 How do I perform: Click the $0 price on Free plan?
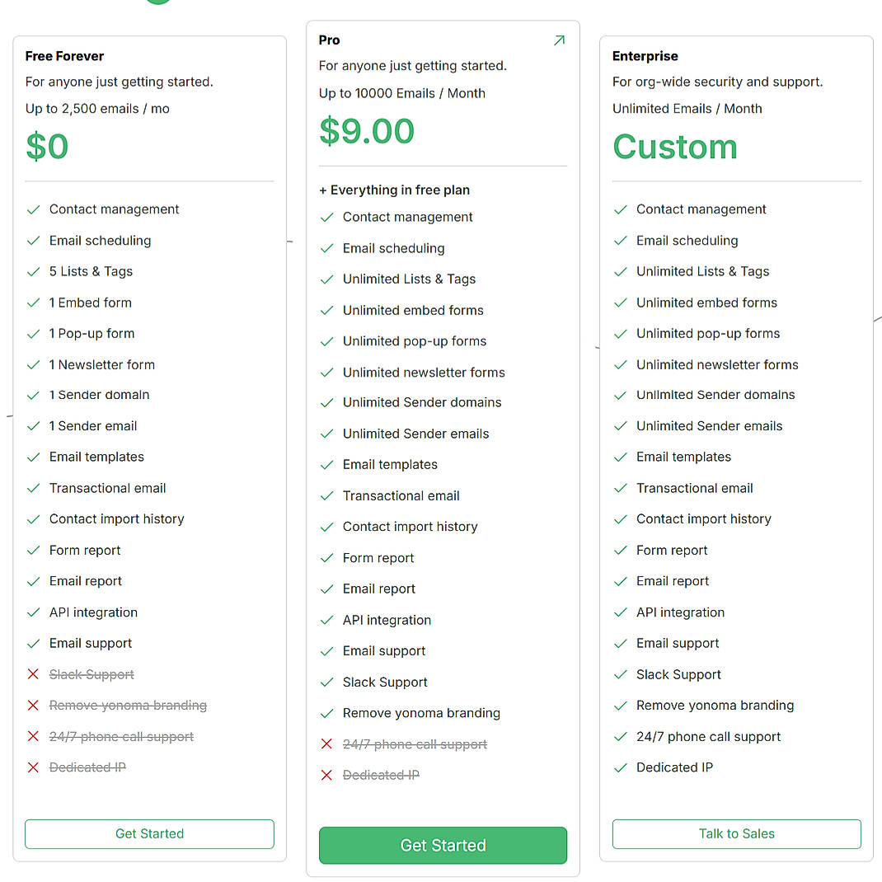47,147
